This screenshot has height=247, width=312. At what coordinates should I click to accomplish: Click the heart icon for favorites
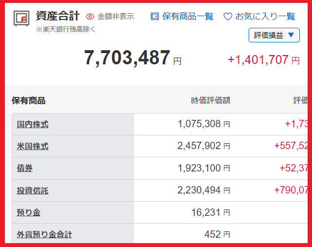pos(228,17)
